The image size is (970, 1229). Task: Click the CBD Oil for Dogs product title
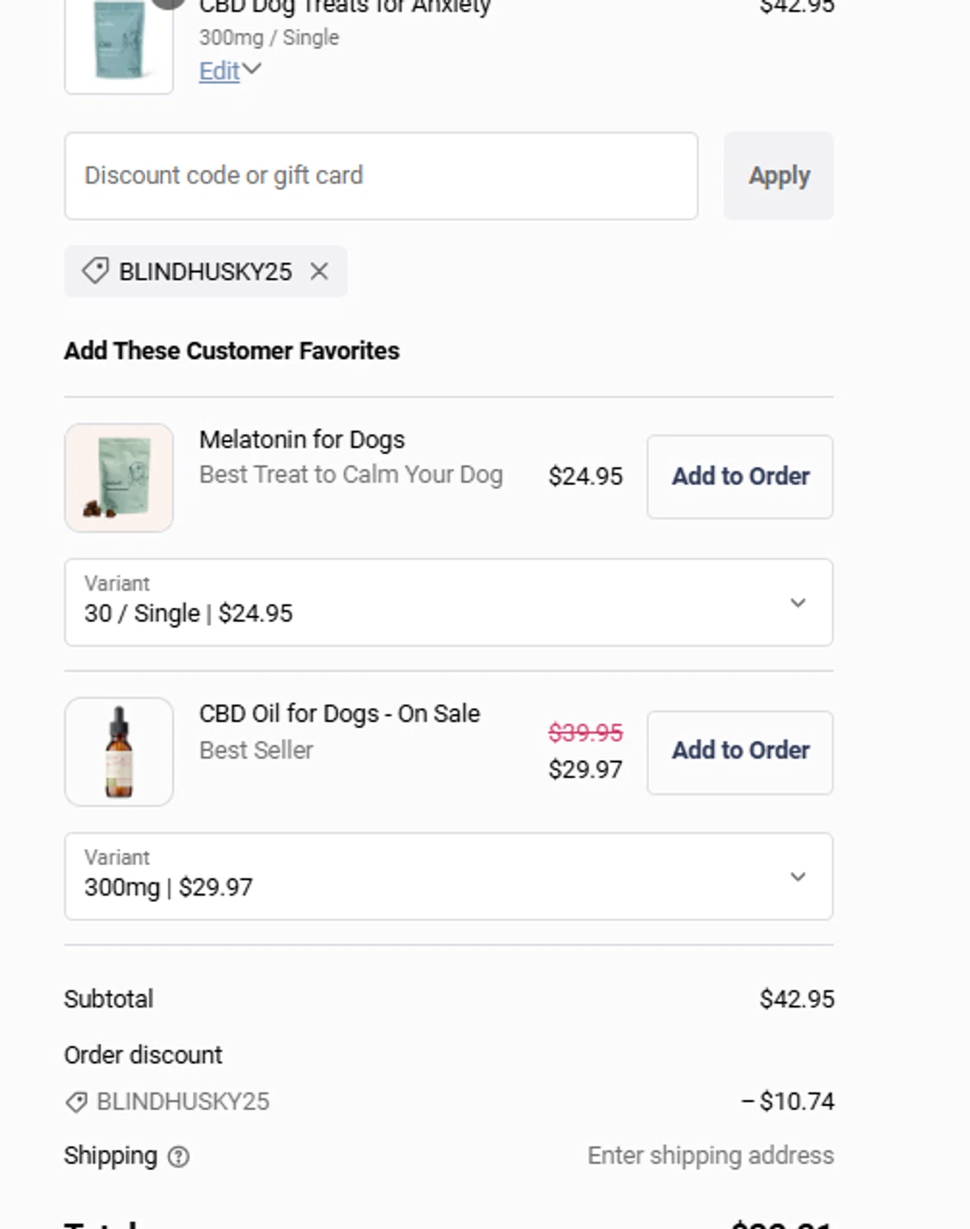click(339, 714)
